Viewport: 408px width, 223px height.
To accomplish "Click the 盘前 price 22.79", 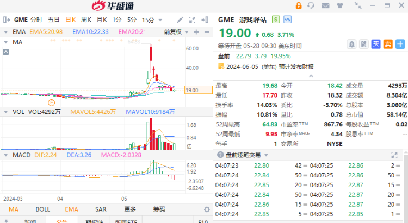I will [x=244, y=56].
